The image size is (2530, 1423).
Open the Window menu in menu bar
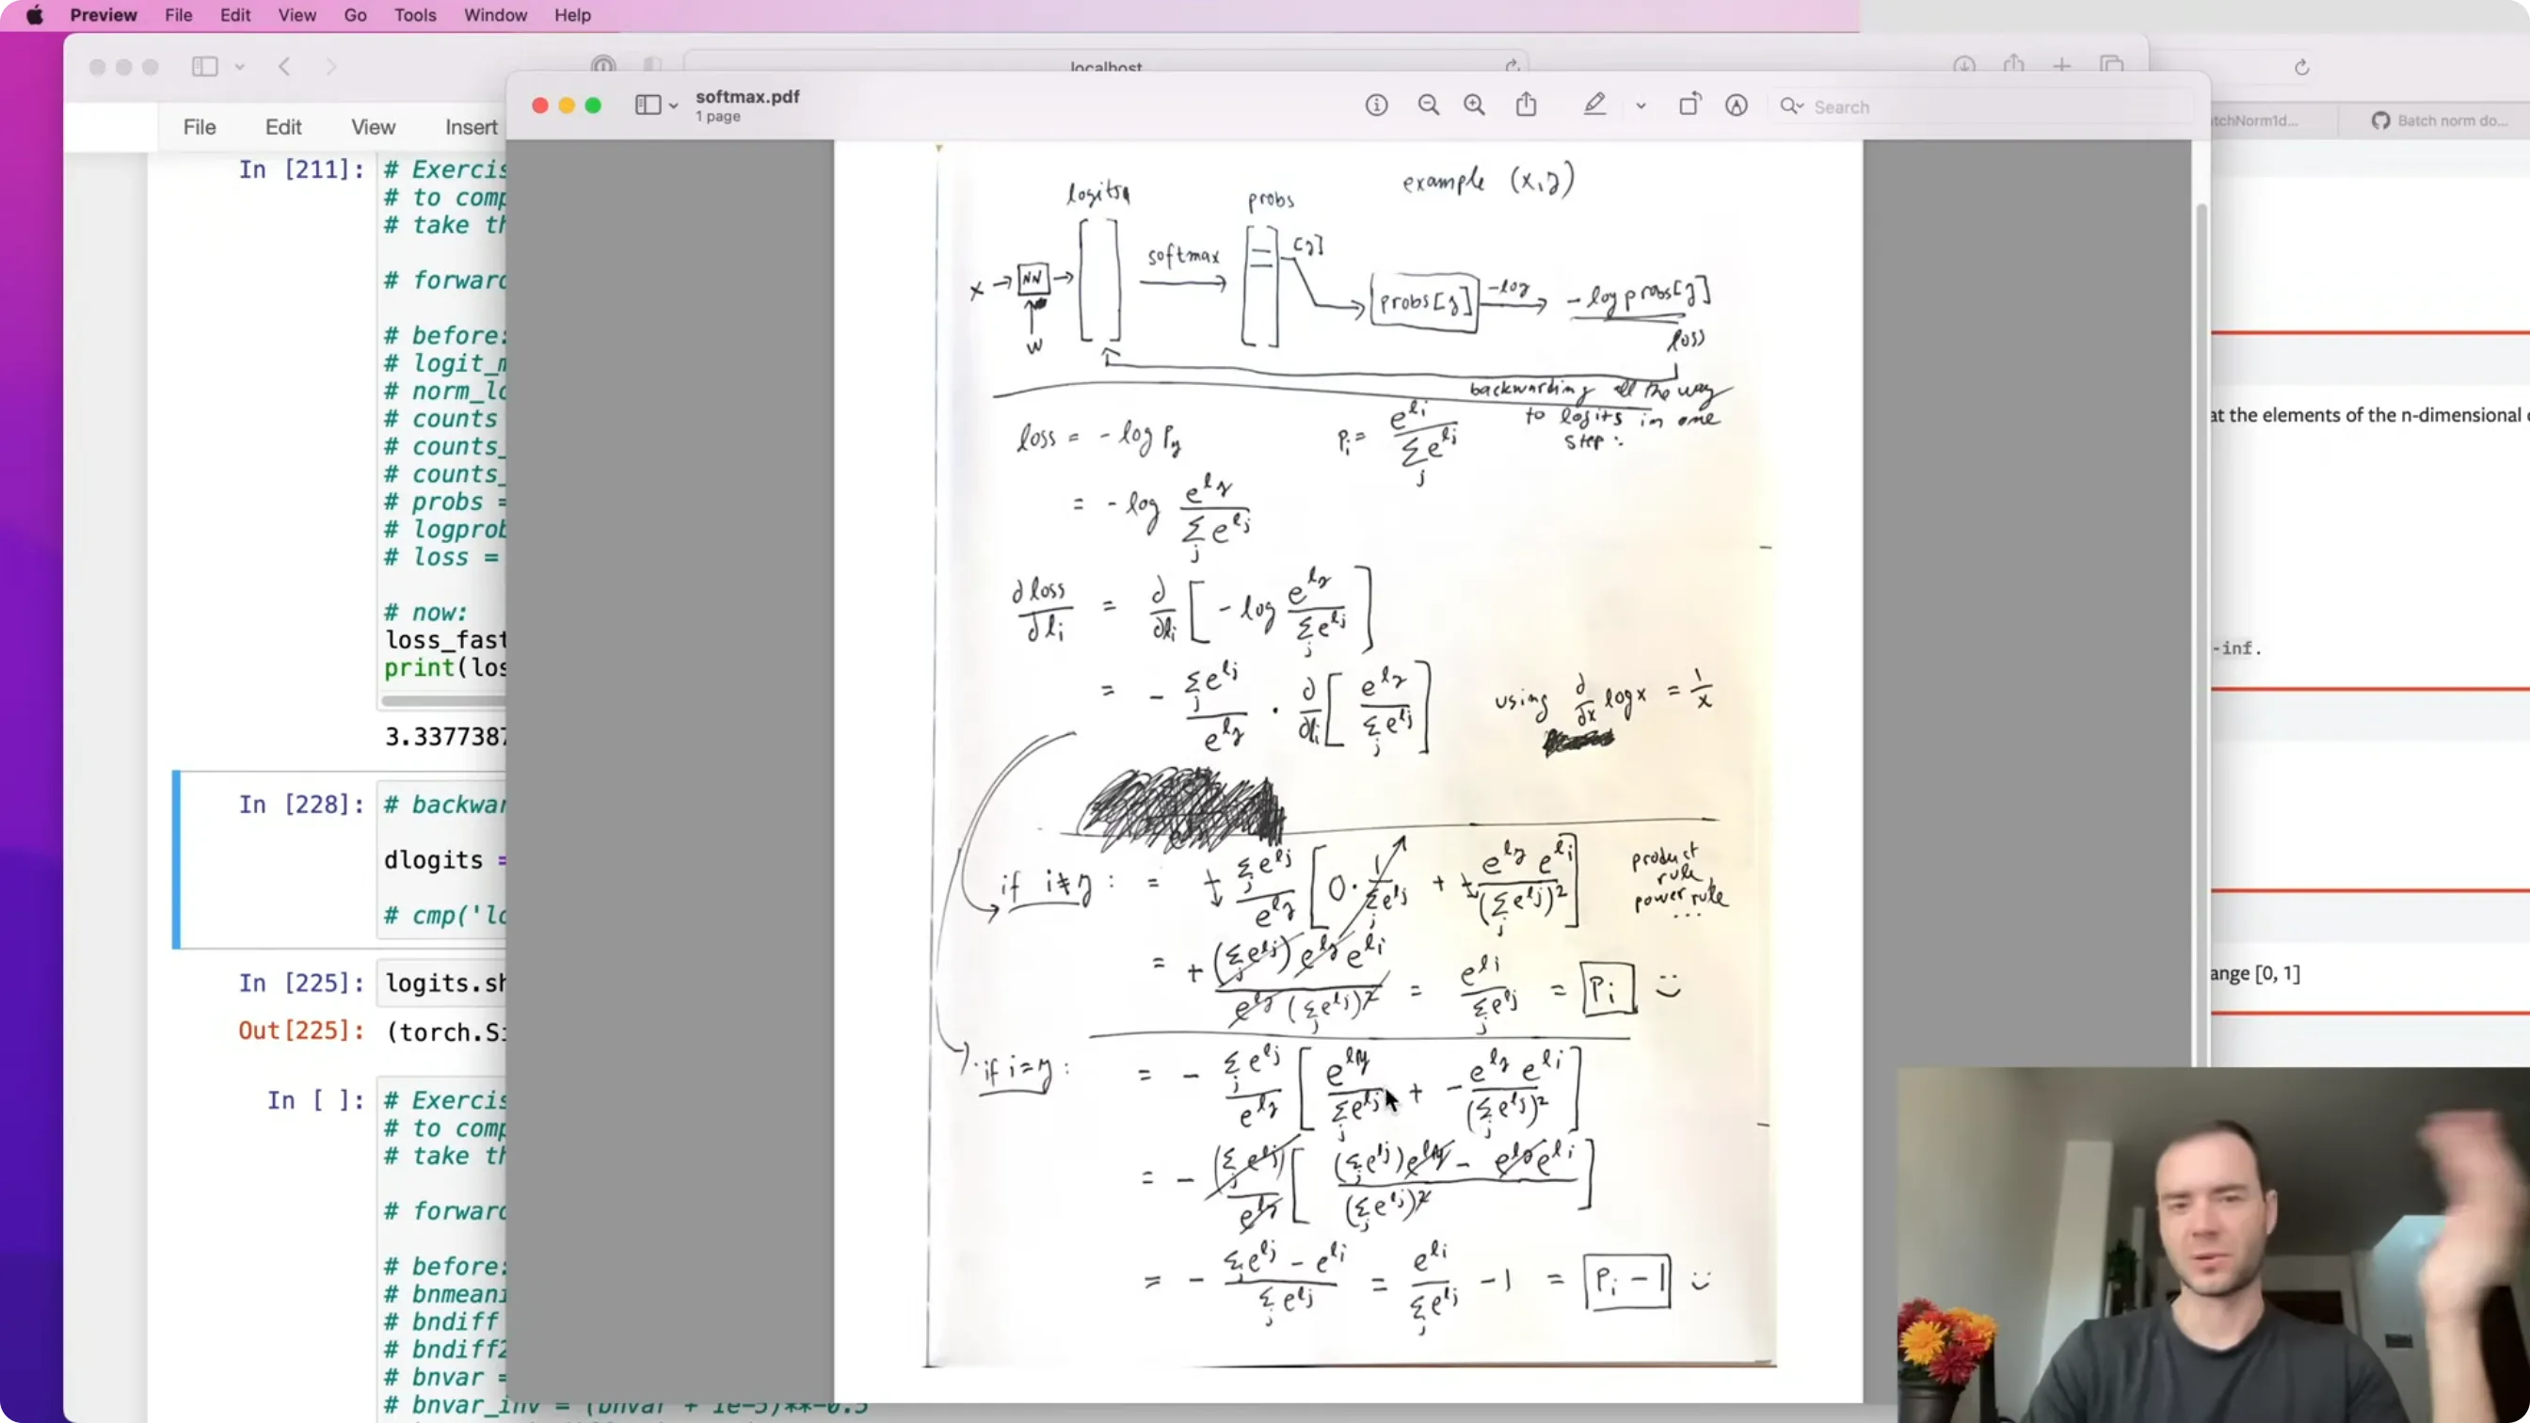point(495,15)
